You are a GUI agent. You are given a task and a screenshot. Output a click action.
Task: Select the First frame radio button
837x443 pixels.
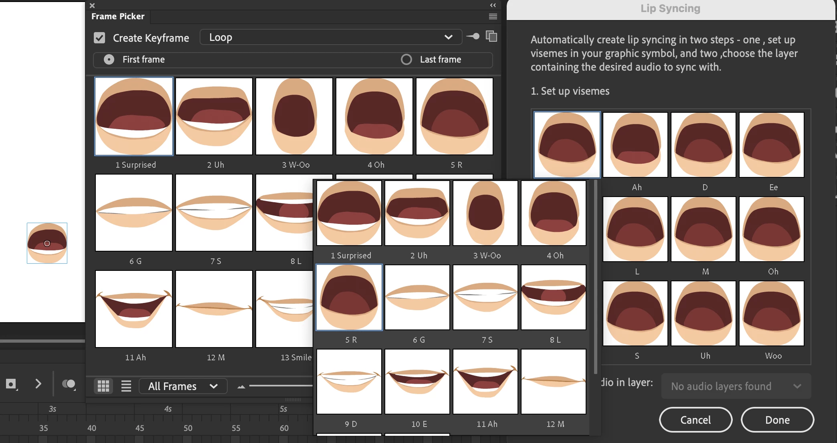click(x=109, y=59)
